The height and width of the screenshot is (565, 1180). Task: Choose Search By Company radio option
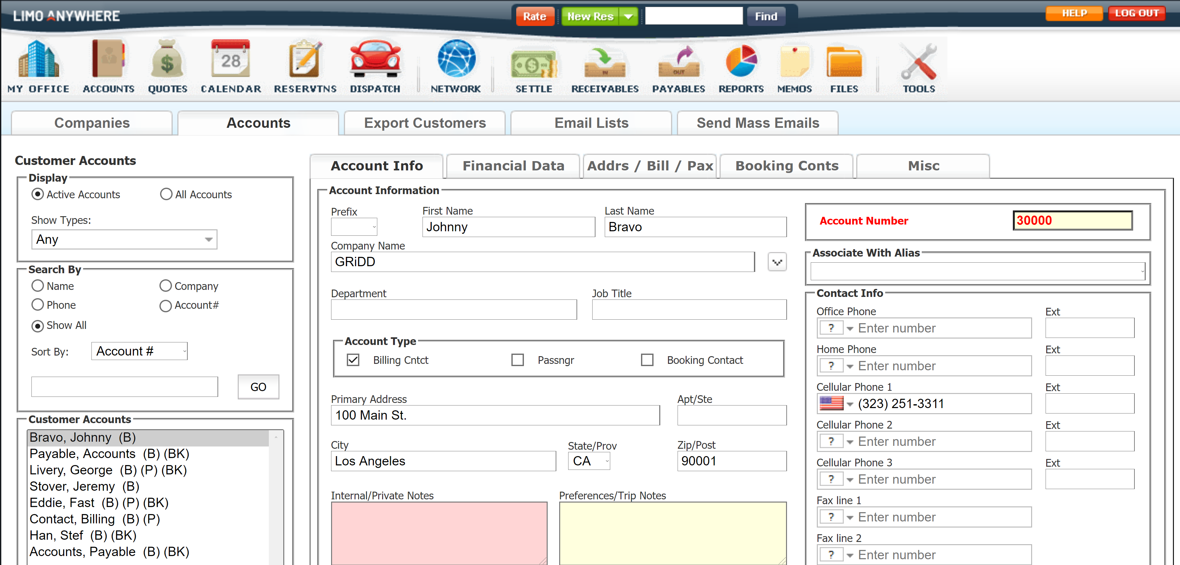[165, 286]
